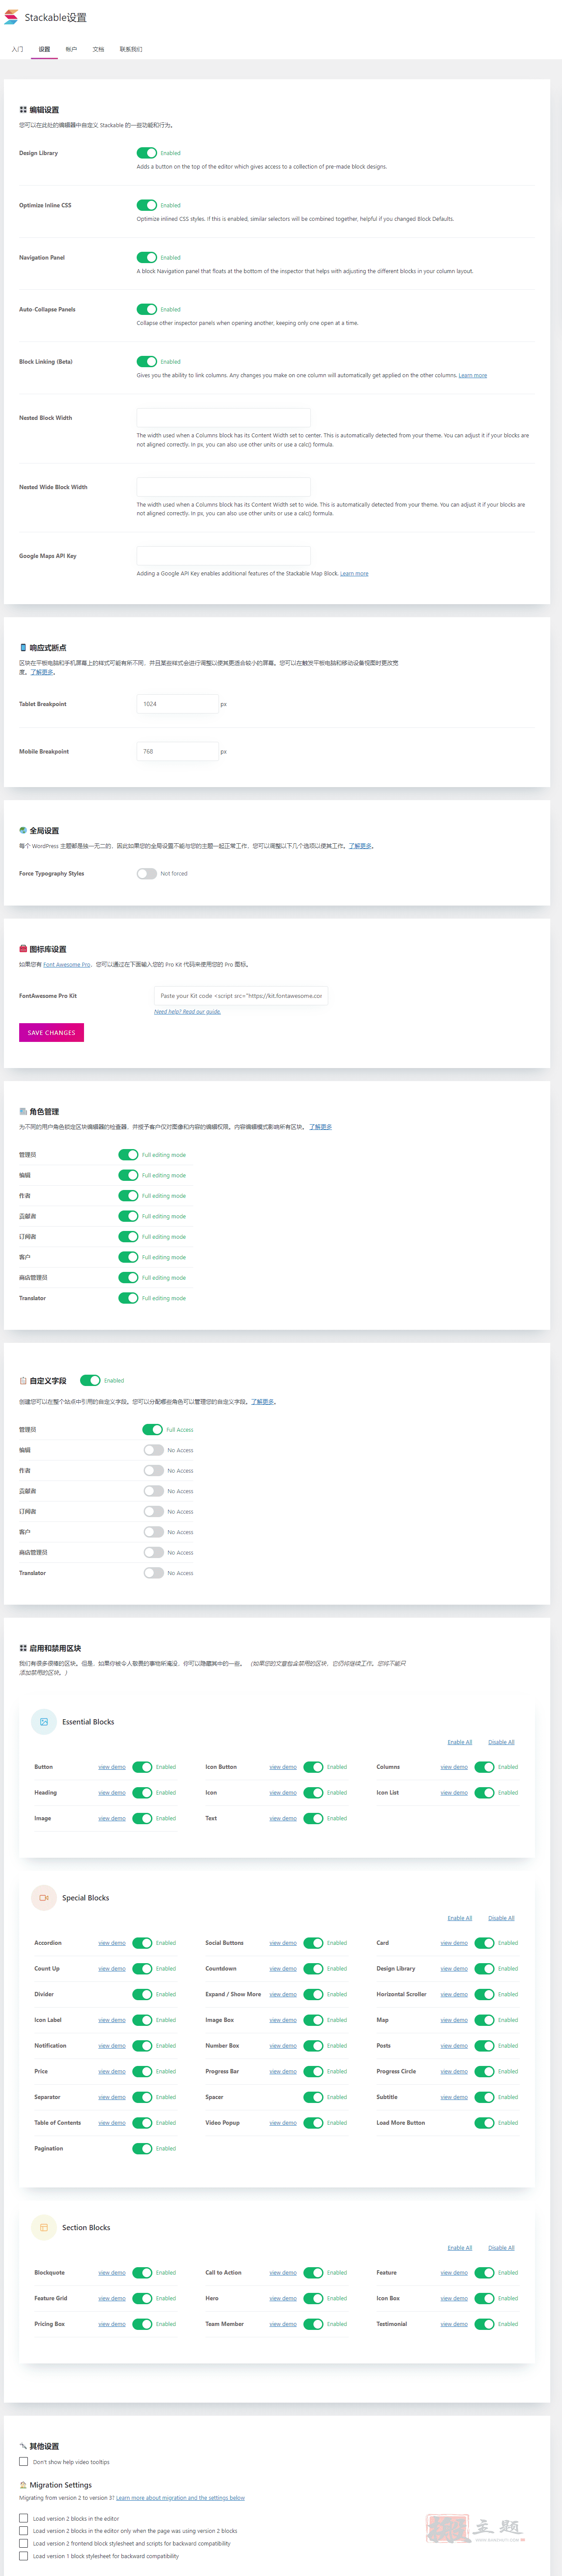Open view demo for Accordion block
Viewport: 562px width, 2576px height.
pyautogui.click(x=112, y=1943)
